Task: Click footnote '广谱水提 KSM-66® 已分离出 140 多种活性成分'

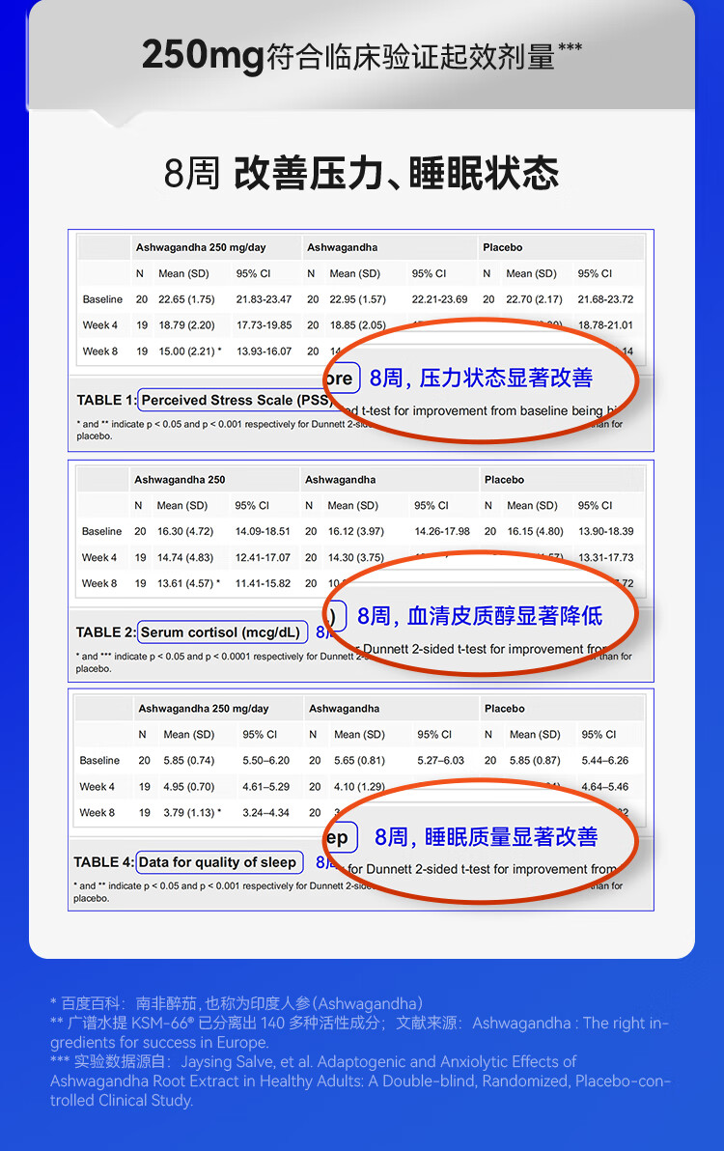Action: (x=219, y=1023)
